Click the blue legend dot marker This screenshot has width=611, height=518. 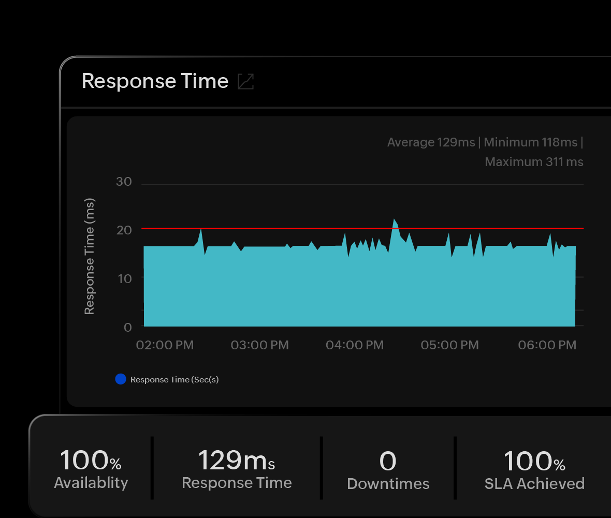pos(121,379)
